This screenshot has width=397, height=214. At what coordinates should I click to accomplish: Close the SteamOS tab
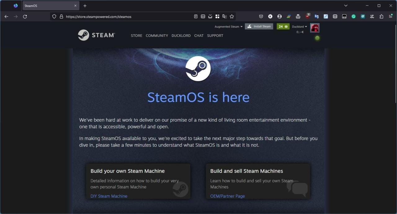pos(75,6)
